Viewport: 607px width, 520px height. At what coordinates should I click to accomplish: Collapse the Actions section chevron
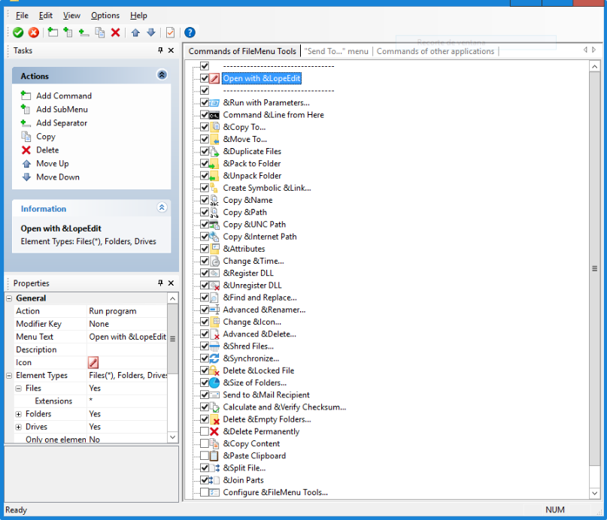coord(162,74)
